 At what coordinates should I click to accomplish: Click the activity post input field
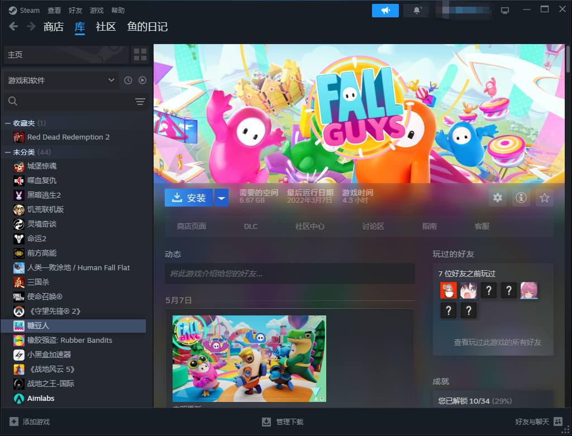290,274
